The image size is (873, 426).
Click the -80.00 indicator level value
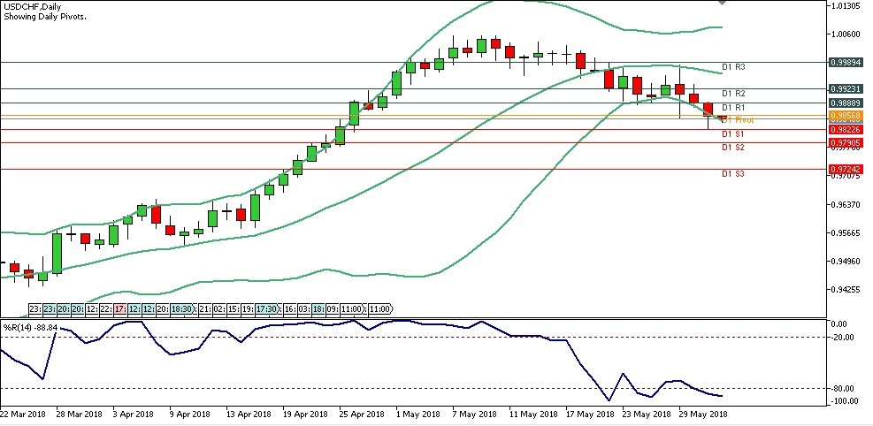(843, 388)
